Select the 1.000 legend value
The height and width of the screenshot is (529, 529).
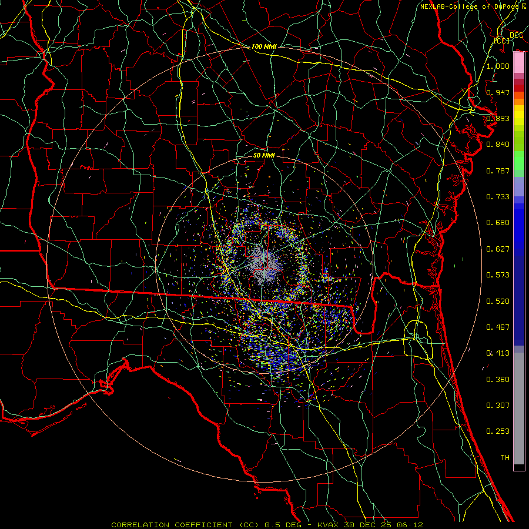click(x=498, y=66)
